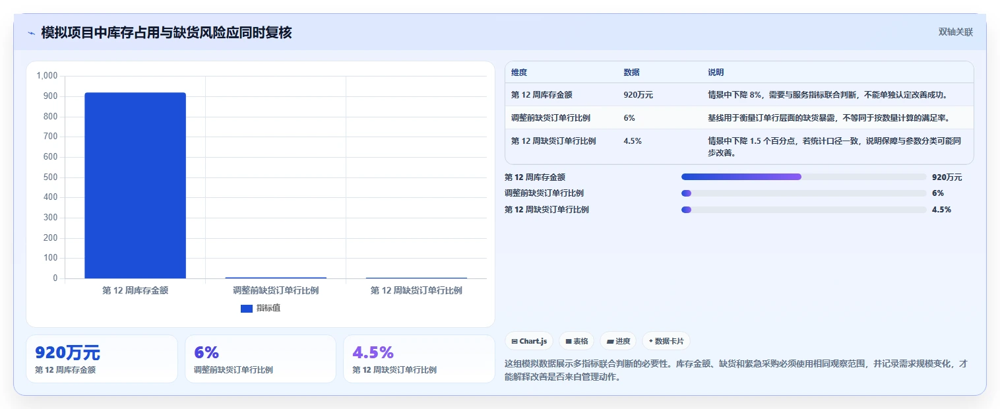Viewport: 1000px width, 409px height.
Task: Click the 进度 tag pill
Action: (x=618, y=341)
